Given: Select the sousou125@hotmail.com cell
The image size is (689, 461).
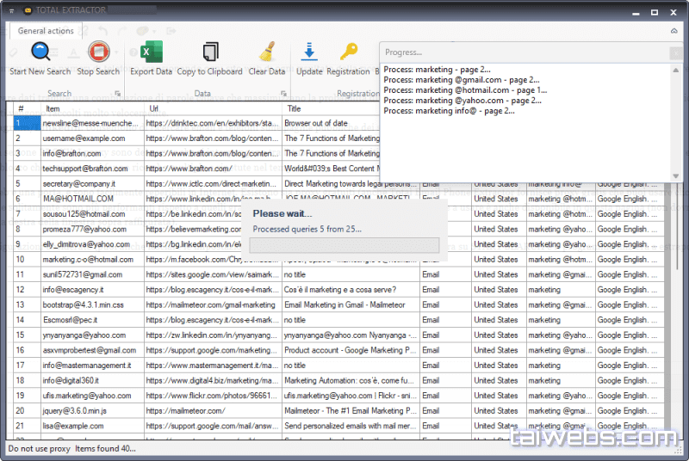Looking at the screenshot, I should (x=92, y=214).
